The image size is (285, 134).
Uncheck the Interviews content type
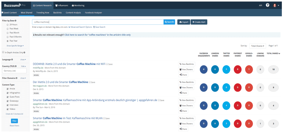click(8, 105)
